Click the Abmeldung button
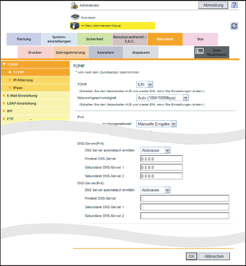This screenshot has height=266, width=246. click(x=213, y=5)
